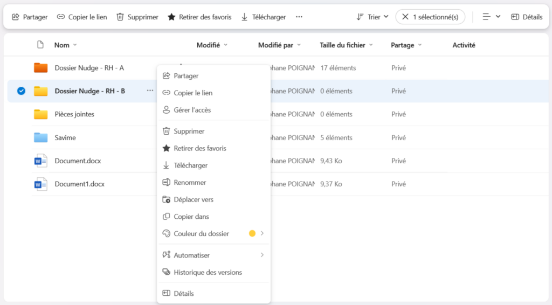Click the 9,43 Ko file size
The width and height of the screenshot is (552, 305).
click(331, 161)
